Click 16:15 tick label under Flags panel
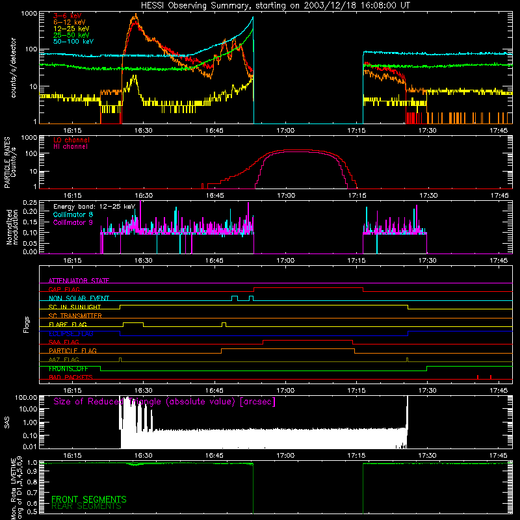 click(x=72, y=391)
